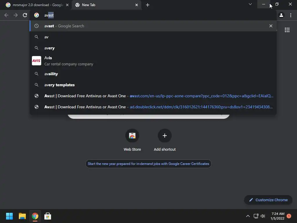
Task: Select the 'av' search suggestion
Action: [x=153, y=37]
